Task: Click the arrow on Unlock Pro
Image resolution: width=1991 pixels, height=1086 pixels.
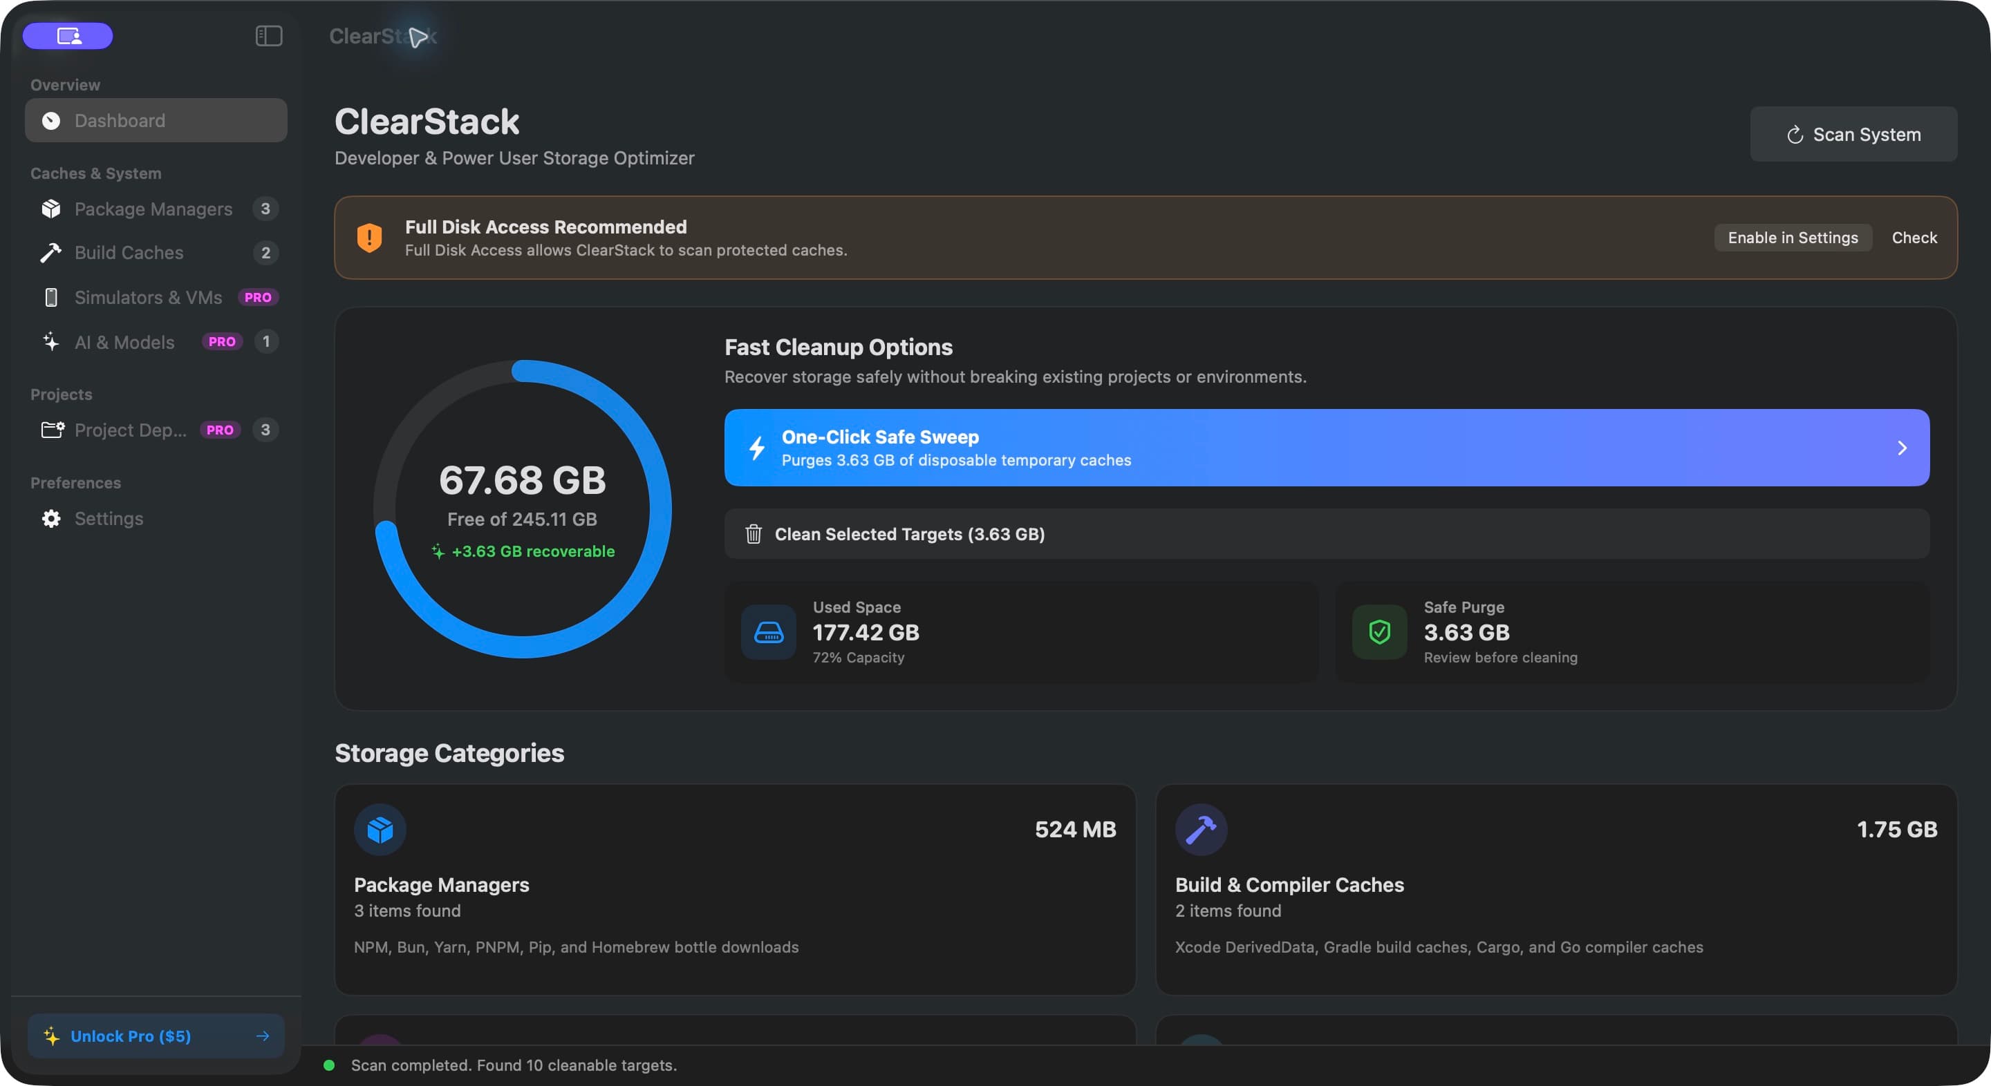Action: coord(263,1036)
